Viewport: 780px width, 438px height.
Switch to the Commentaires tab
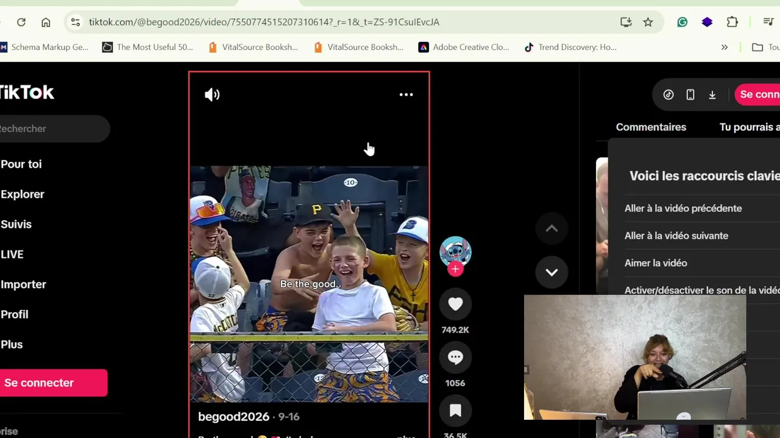point(651,127)
